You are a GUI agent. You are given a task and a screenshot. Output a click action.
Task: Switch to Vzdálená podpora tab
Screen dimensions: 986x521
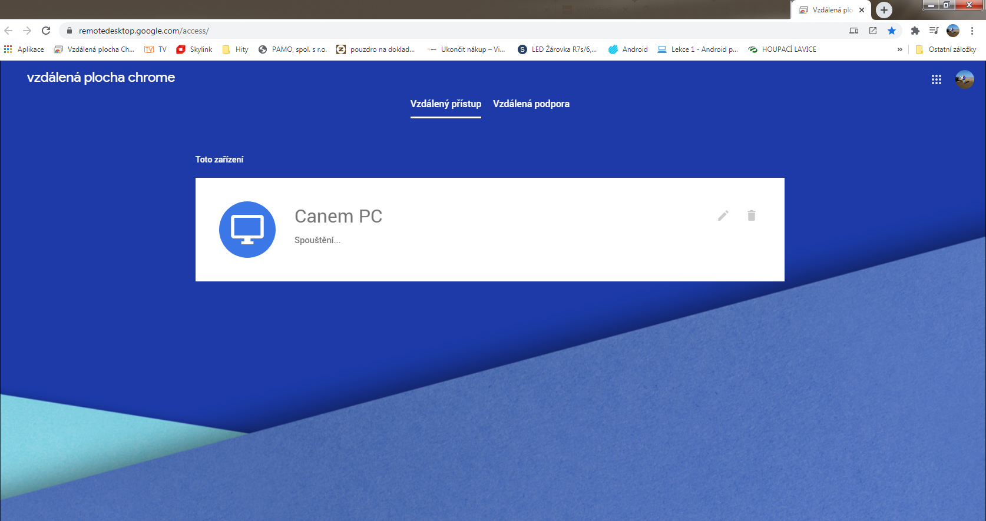(x=531, y=104)
